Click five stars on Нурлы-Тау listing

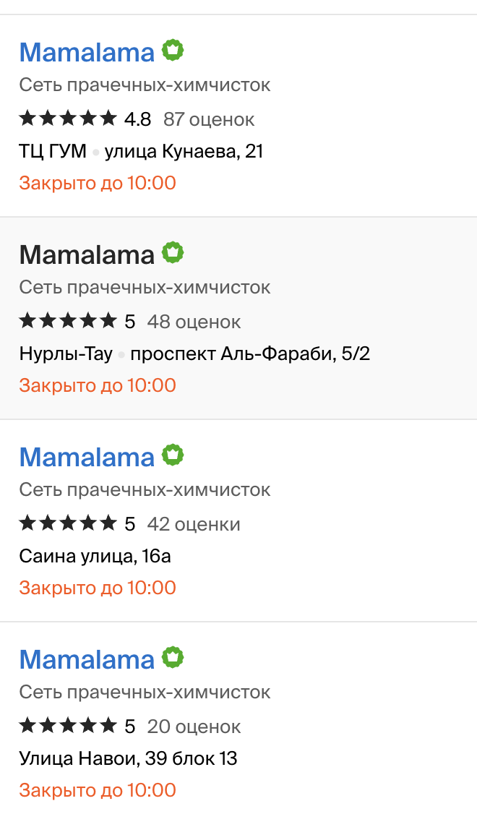pos(67,321)
